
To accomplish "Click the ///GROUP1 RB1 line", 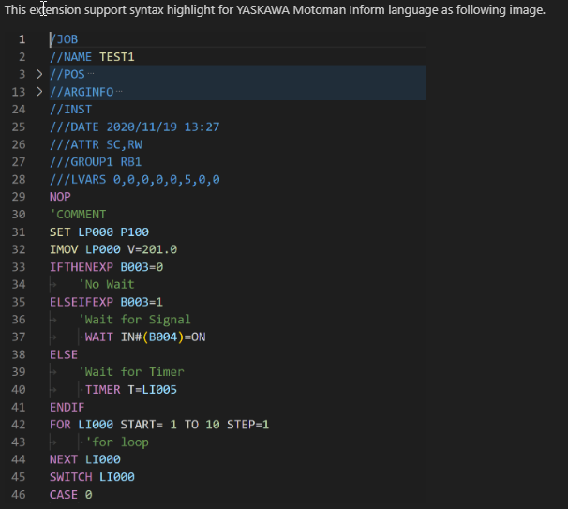I will [x=96, y=161].
